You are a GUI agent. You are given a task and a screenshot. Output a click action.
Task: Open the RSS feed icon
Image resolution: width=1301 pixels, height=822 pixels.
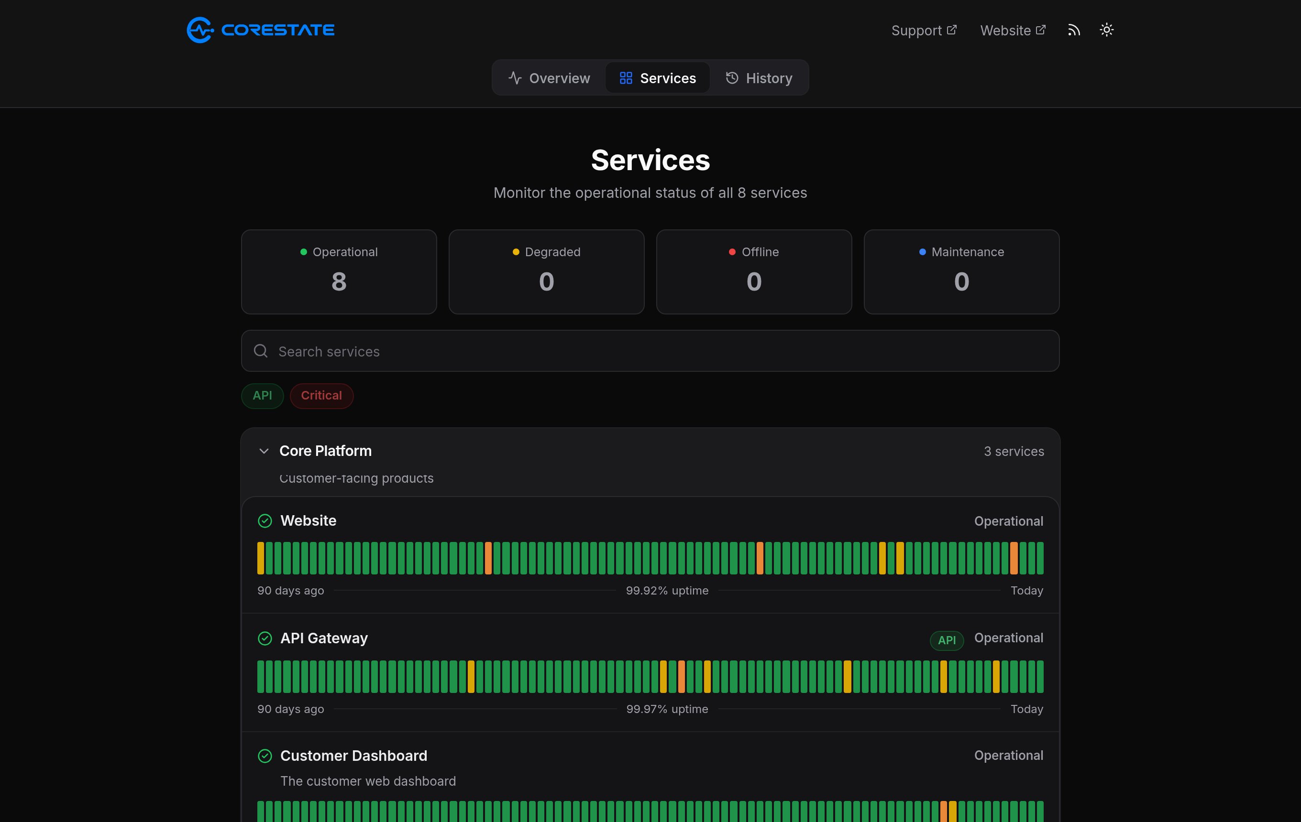click(1073, 30)
